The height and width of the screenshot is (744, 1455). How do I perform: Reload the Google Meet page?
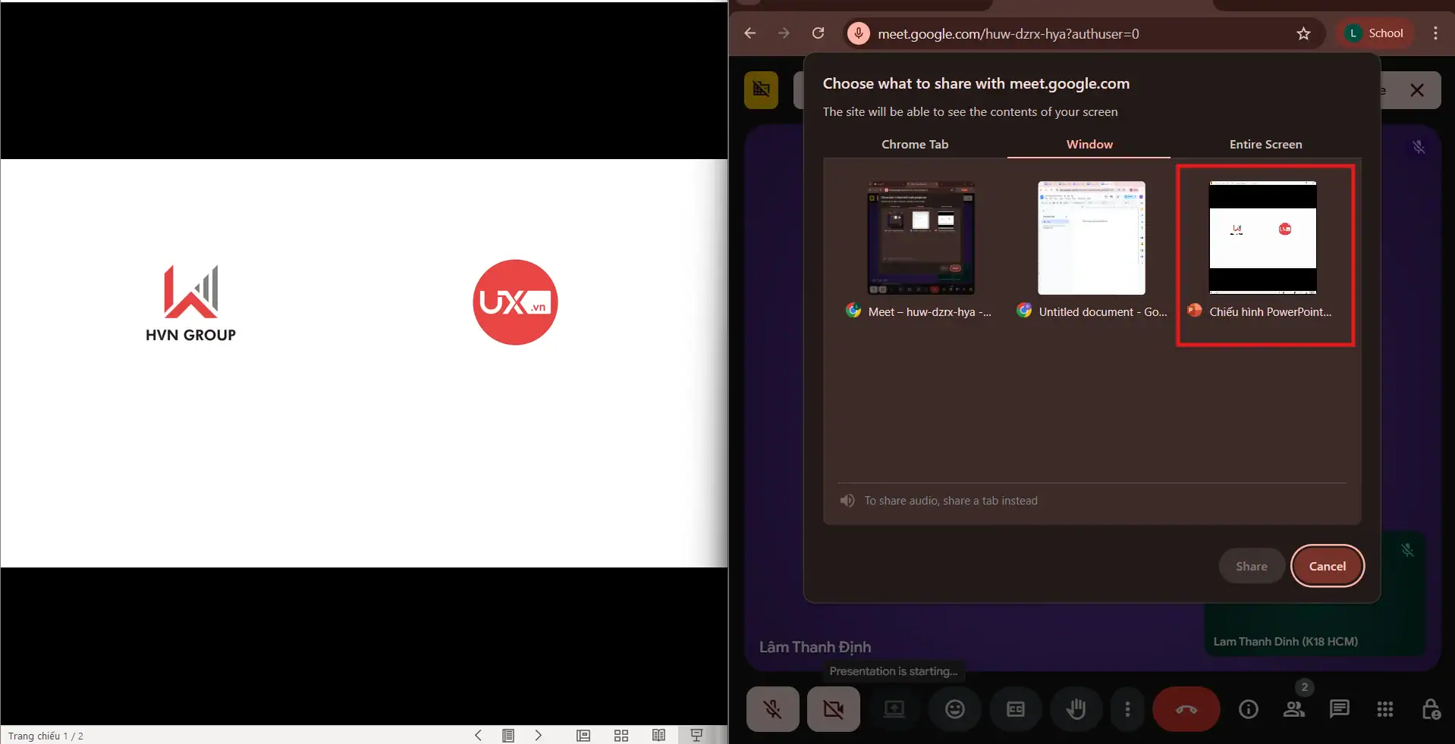(x=818, y=33)
